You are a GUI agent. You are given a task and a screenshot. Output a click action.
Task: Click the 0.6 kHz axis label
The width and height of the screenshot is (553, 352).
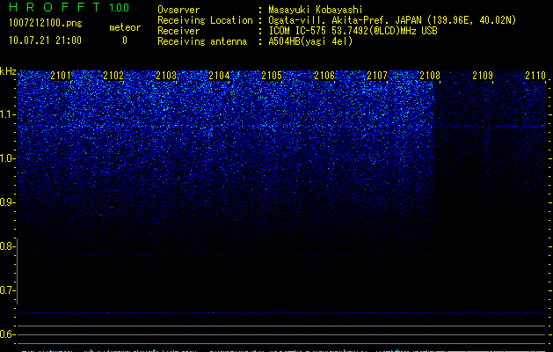pyautogui.click(x=7, y=334)
